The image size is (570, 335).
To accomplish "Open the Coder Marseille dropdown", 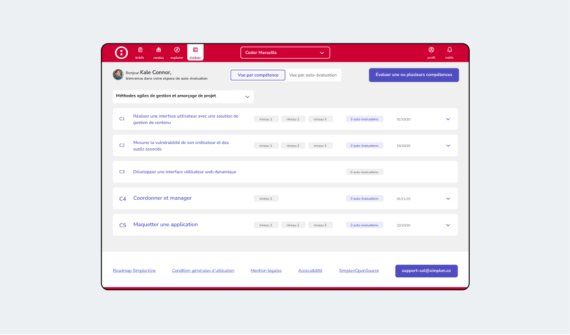I will pos(285,53).
